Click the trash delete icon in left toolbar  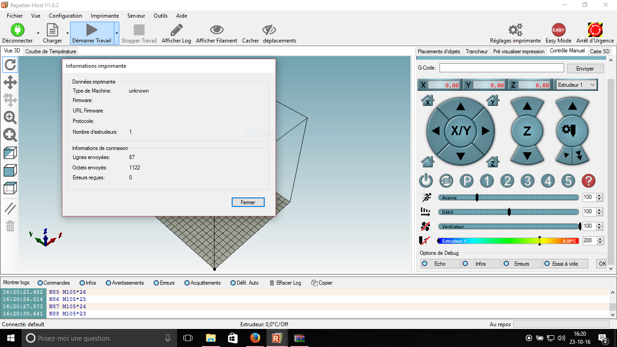[10, 226]
